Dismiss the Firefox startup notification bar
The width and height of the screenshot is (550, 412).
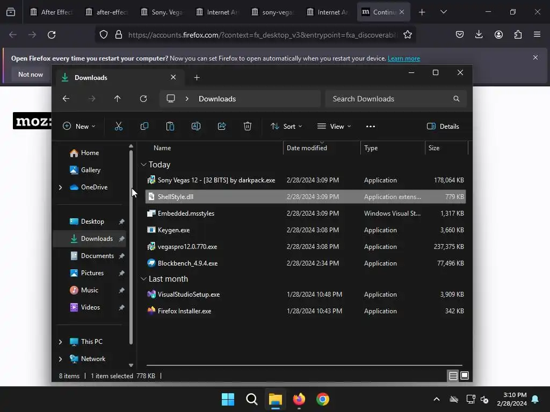coord(535,57)
